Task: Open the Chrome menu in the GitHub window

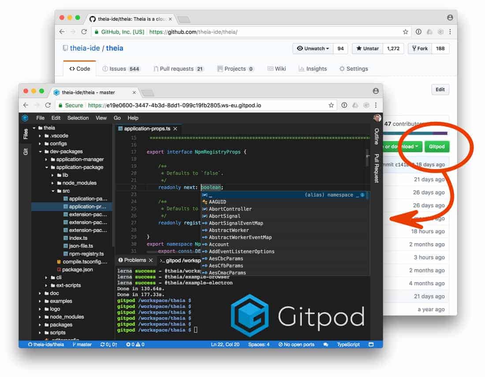Action: point(450,32)
